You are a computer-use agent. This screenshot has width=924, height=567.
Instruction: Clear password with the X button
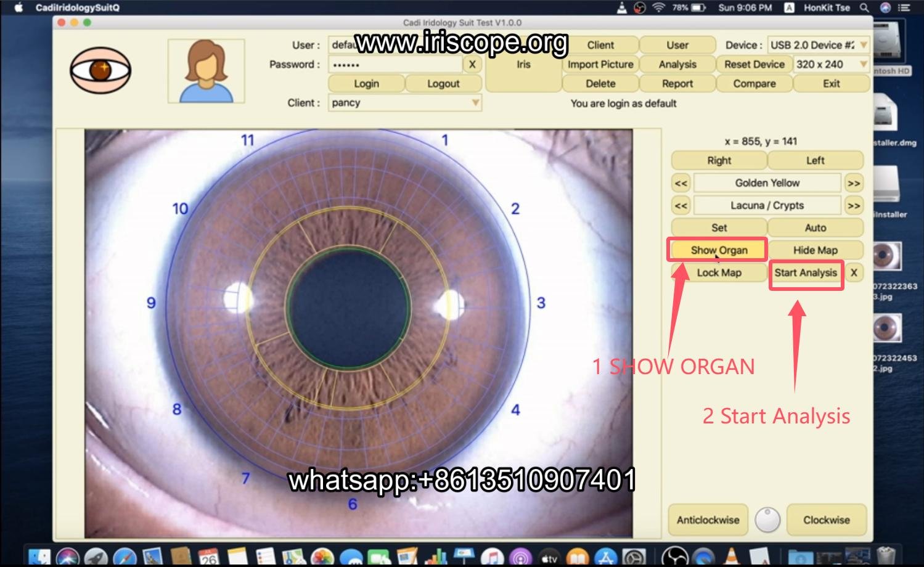pyautogui.click(x=472, y=64)
